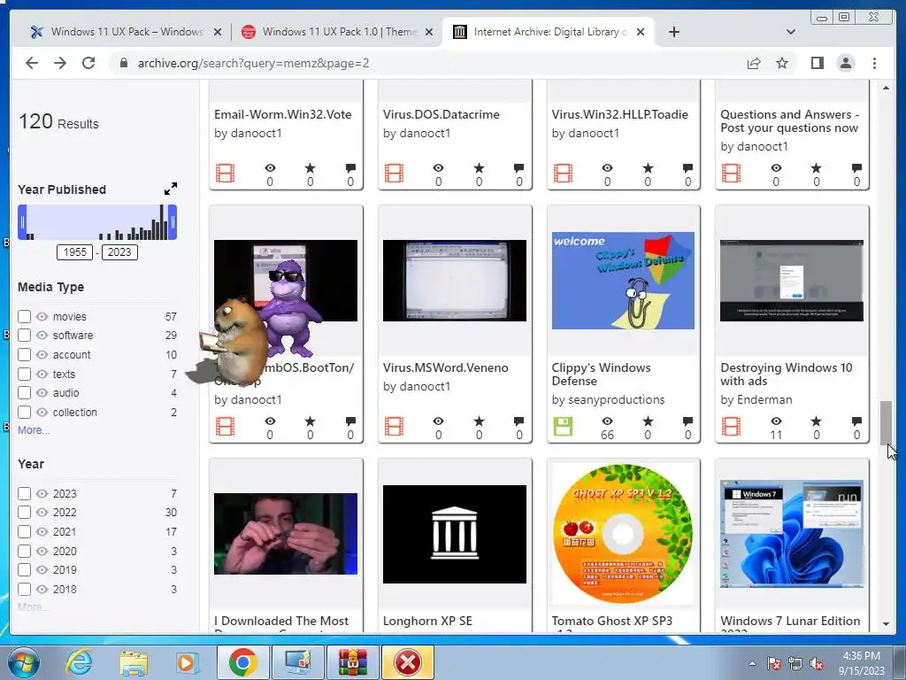Screen dimensions: 906x680
Task: Open Virus.DOS.Datacrime item title
Action: pos(441,114)
